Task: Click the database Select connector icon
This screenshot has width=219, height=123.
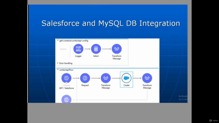Action: pyautogui.click(x=96, y=49)
